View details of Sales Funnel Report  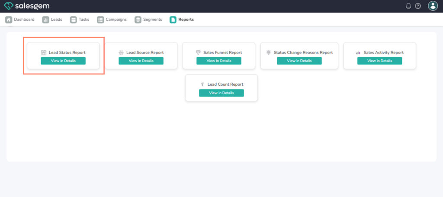[219, 61]
